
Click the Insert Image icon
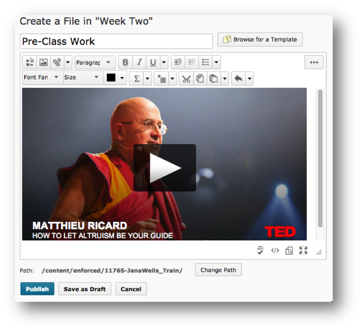[44, 62]
